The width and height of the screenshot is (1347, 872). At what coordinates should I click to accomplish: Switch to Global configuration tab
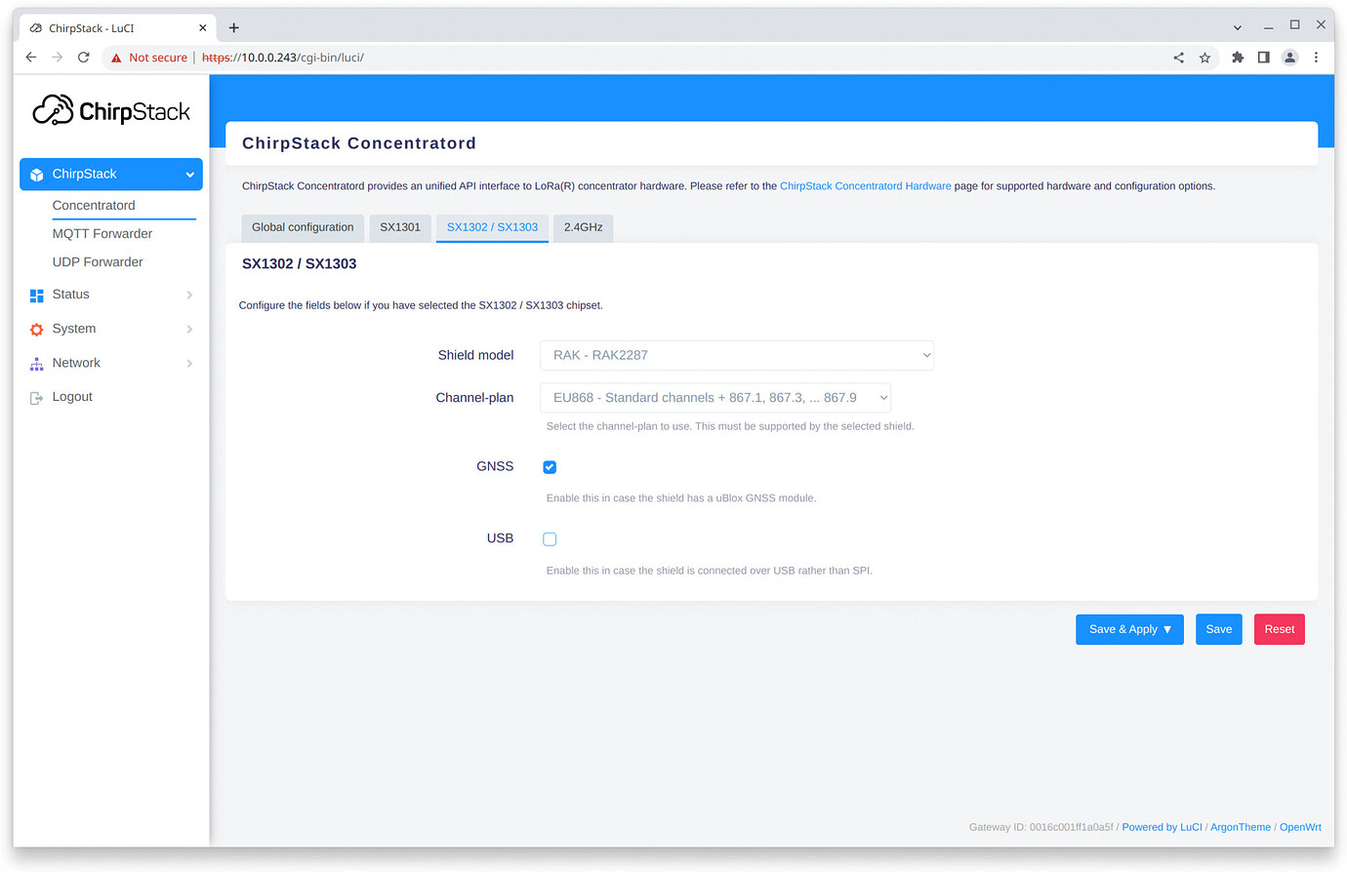tap(303, 227)
